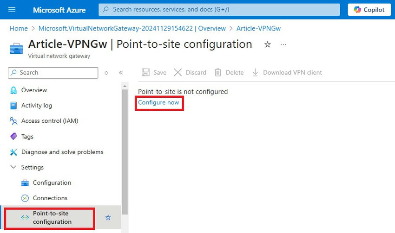Click the Overview lock icon
The image size is (395, 233).
click(13, 90)
